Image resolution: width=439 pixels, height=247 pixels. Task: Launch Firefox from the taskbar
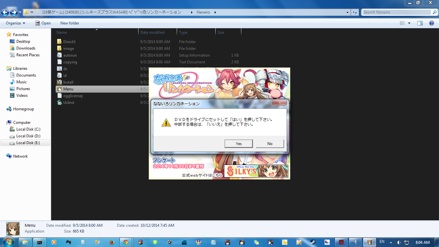tap(112, 242)
